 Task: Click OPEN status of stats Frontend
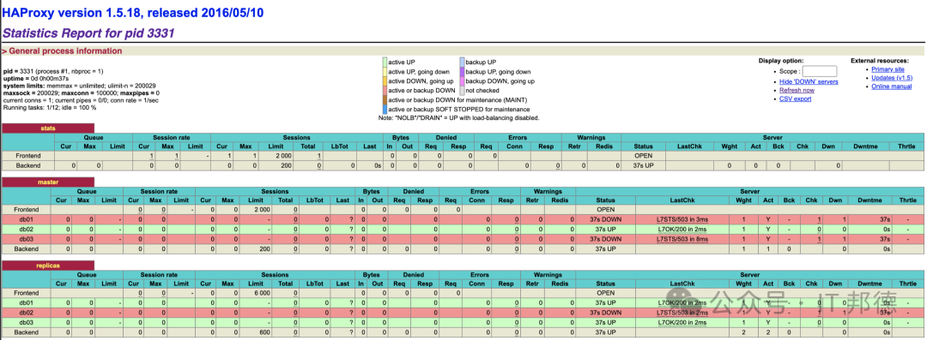click(x=643, y=156)
